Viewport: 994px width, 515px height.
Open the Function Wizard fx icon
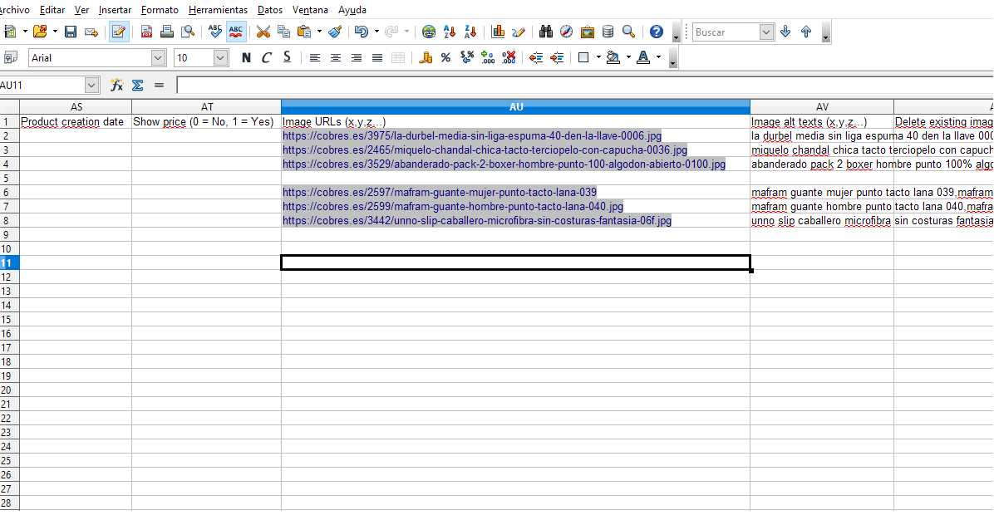point(116,85)
